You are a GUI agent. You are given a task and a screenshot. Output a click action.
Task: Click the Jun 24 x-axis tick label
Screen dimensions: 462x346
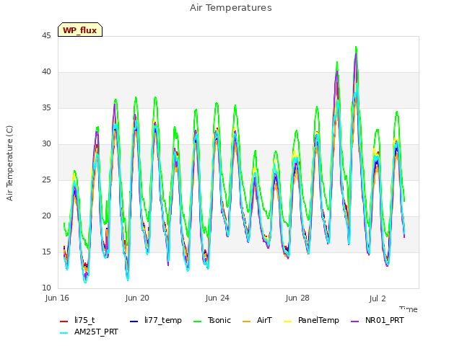tap(217, 298)
